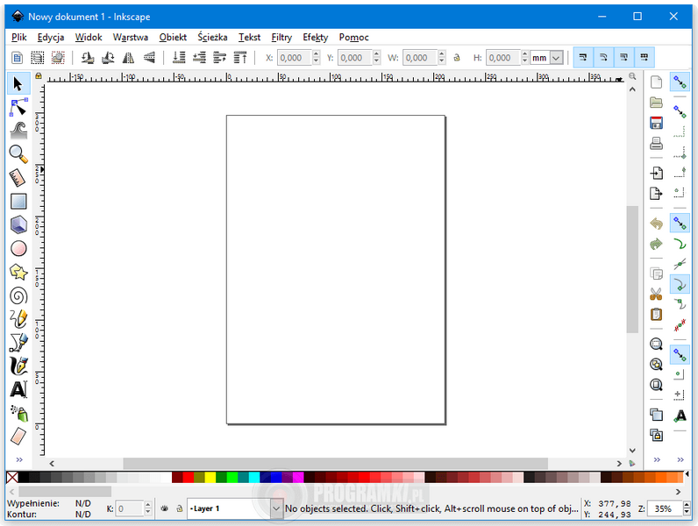Toggle move gradients with objects option

coord(624,57)
